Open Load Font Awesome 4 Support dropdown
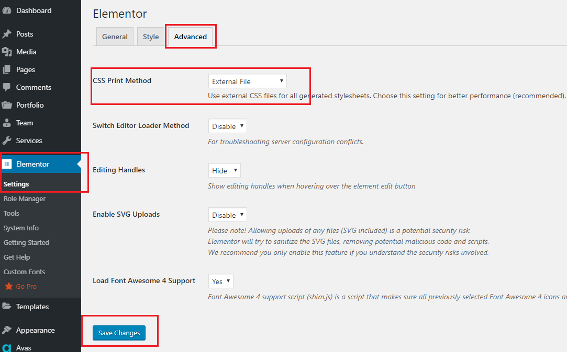 220,281
